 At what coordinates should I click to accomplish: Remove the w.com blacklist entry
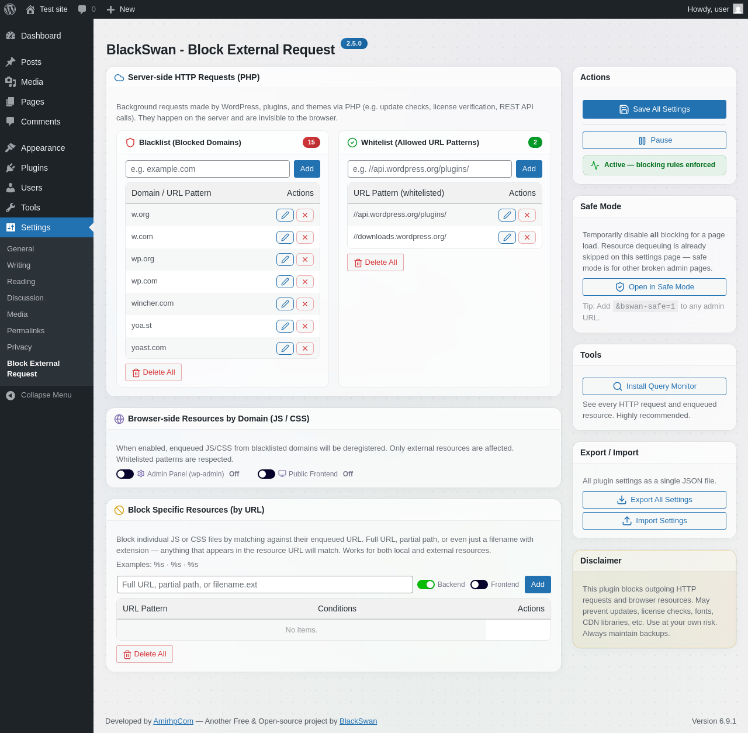[305, 237]
